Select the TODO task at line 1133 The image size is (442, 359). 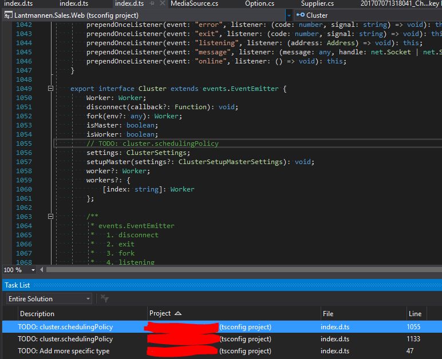click(x=222, y=339)
